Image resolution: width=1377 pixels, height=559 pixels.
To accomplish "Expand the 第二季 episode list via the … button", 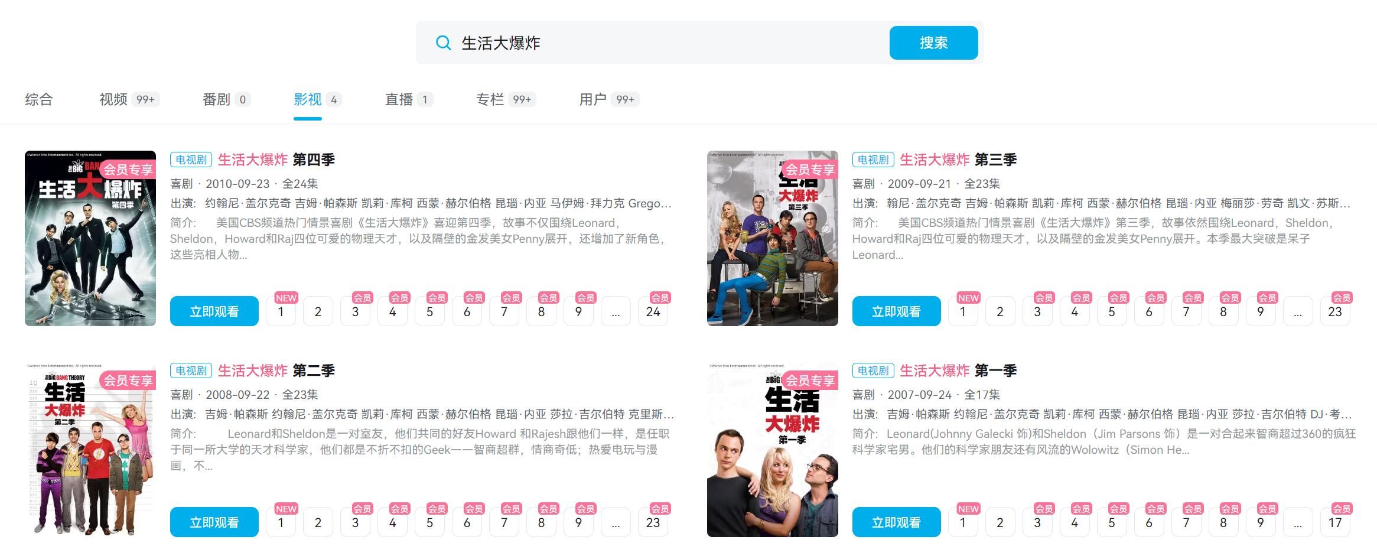I will [616, 522].
